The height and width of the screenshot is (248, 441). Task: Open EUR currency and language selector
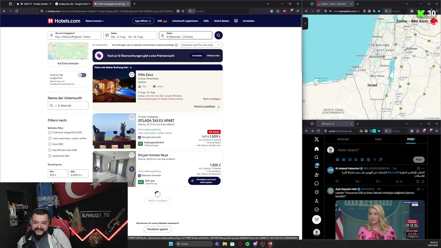pos(162,21)
